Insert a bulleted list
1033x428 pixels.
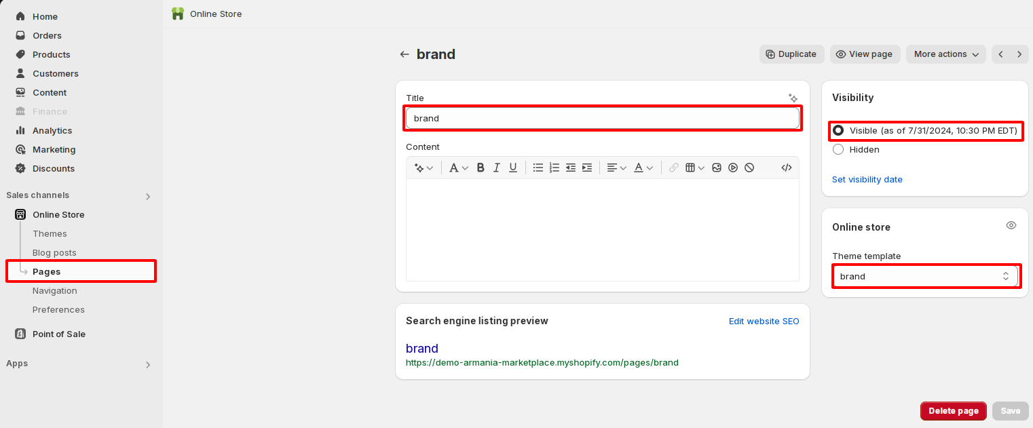[538, 168]
